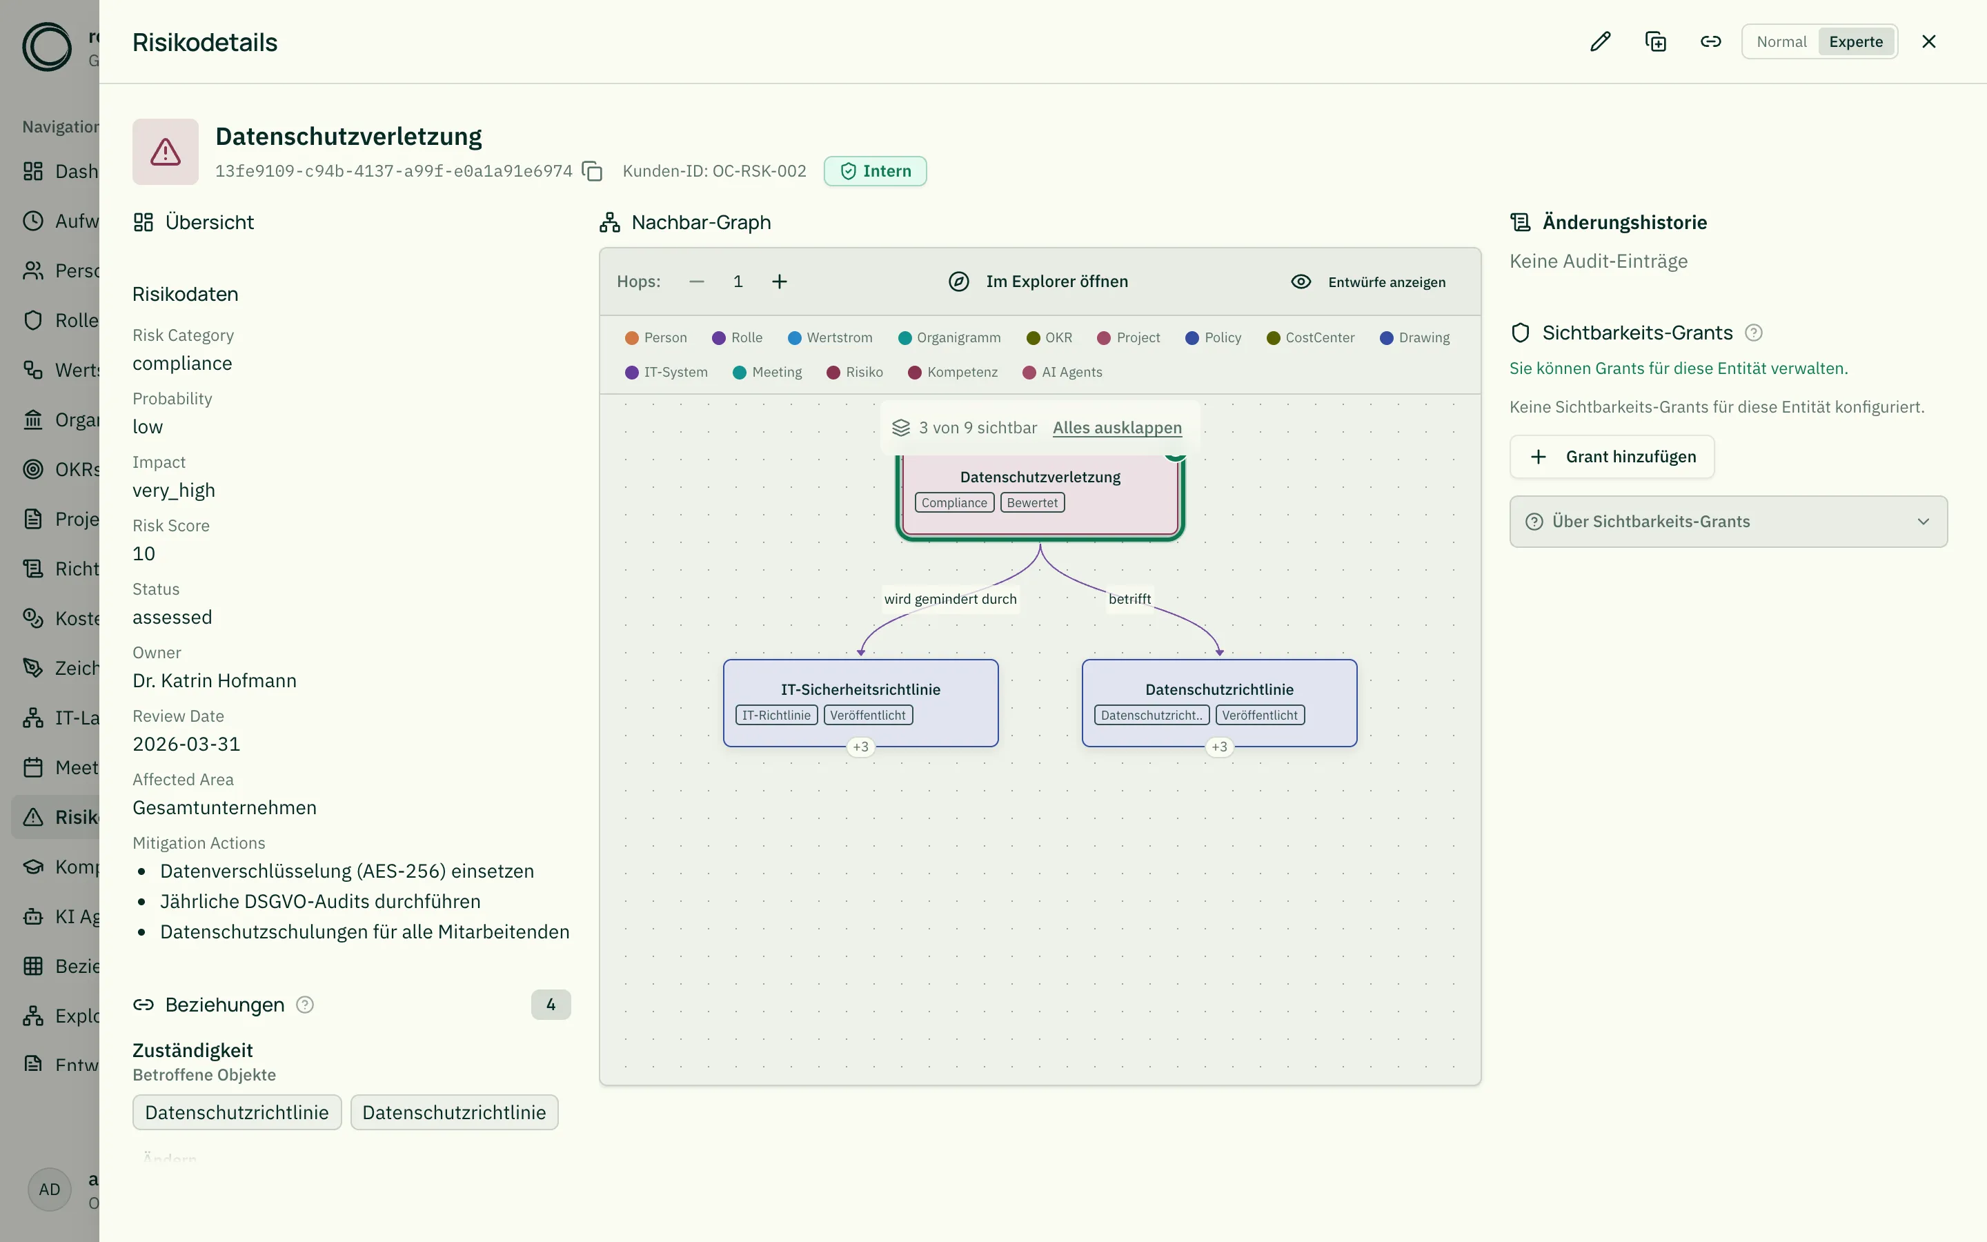Viewport: 1987px width, 1242px height.
Task: Close the Risikodetails panel
Action: pos(1929,42)
